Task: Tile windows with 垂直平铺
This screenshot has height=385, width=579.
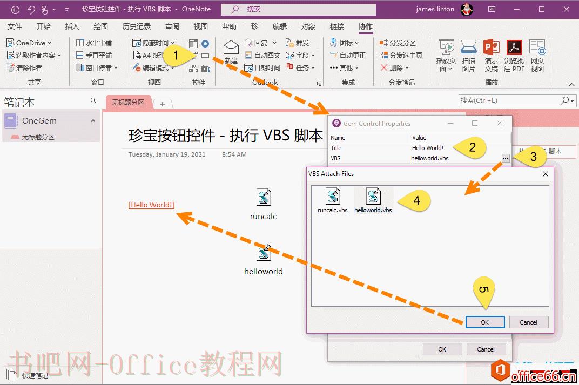Action: pyautogui.click(x=94, y=56)
